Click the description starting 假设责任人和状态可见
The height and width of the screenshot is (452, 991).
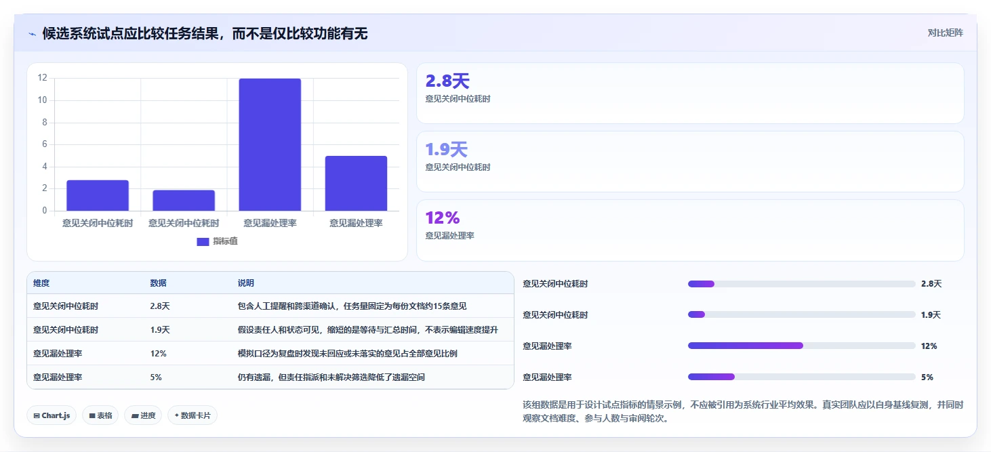pos(368,330)
